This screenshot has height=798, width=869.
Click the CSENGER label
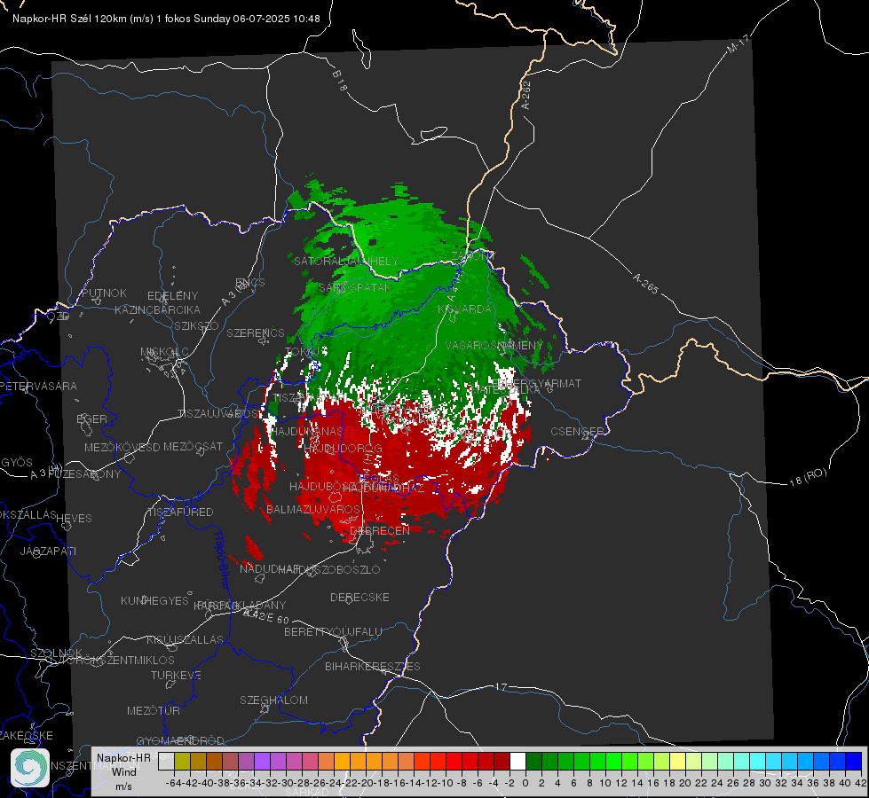pyautogui.click(x=578, y=432)
